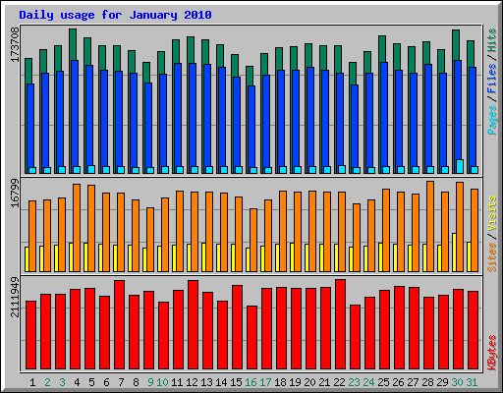This screenshot has height=393, width=503.
Task: Click green weekend day label 17
Action: point(265,382)
